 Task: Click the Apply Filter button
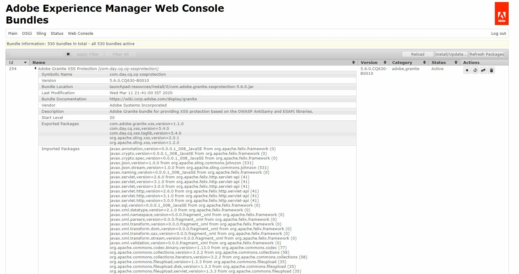click(88, 54)
